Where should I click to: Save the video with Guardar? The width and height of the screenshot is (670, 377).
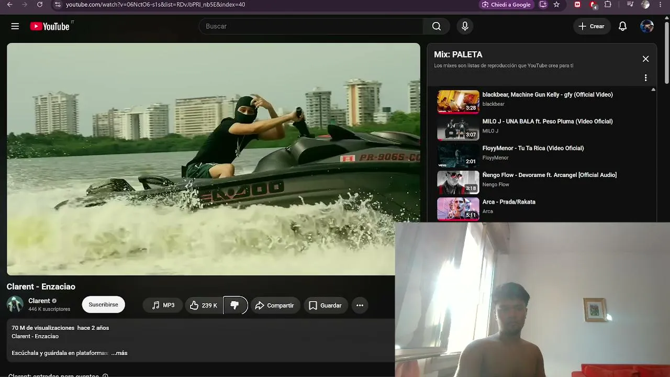point(325,305)
